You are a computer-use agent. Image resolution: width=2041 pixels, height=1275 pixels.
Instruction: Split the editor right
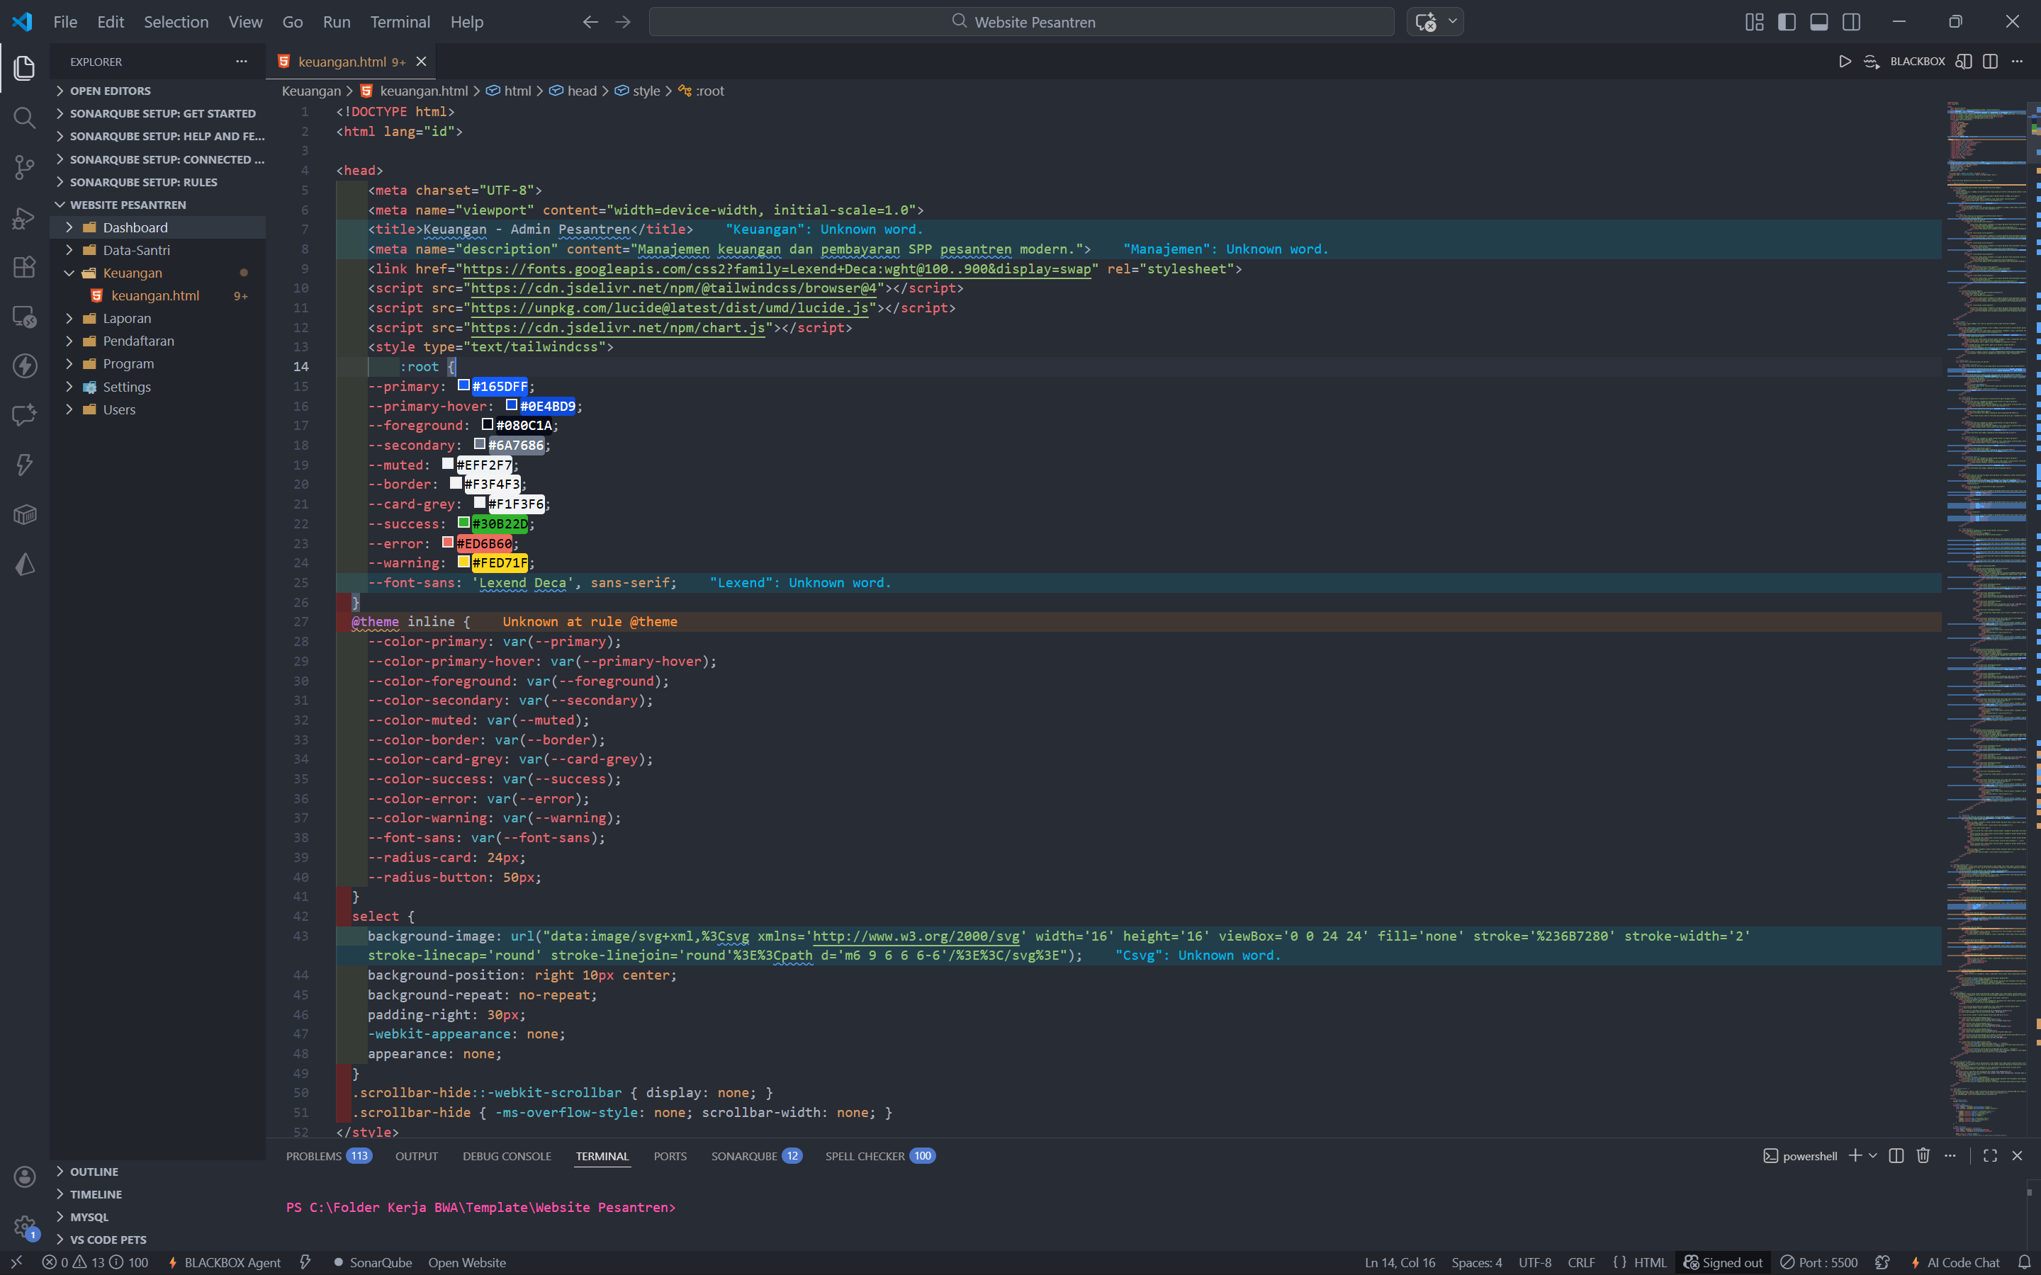click(x=1991, y=62)
